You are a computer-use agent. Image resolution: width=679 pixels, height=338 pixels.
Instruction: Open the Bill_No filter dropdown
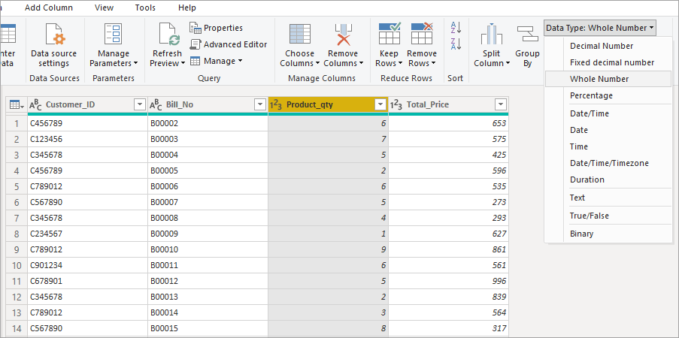point(260,104)
